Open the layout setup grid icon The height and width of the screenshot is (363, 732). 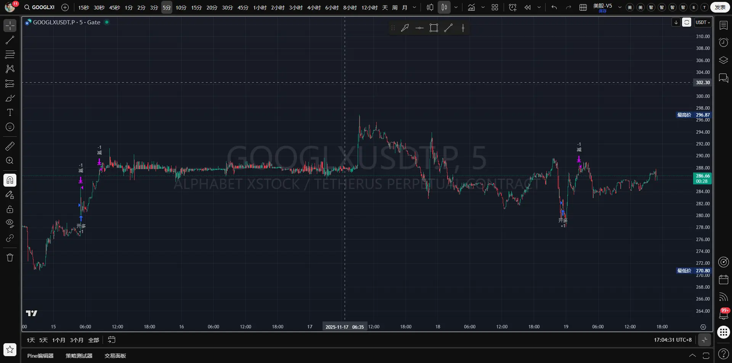[x=583, y=7]
